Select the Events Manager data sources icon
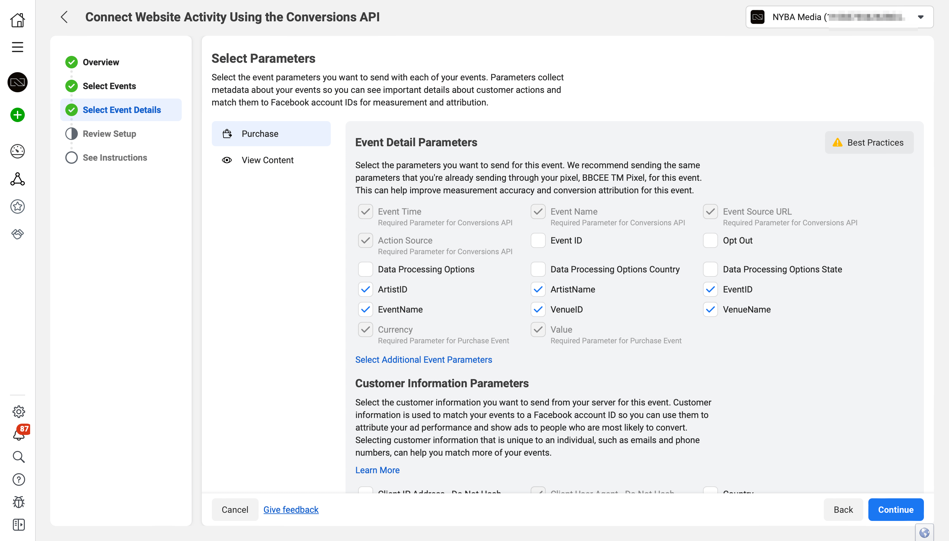The width and height of the screenshot is (949, 541). [x=18, y=82]
